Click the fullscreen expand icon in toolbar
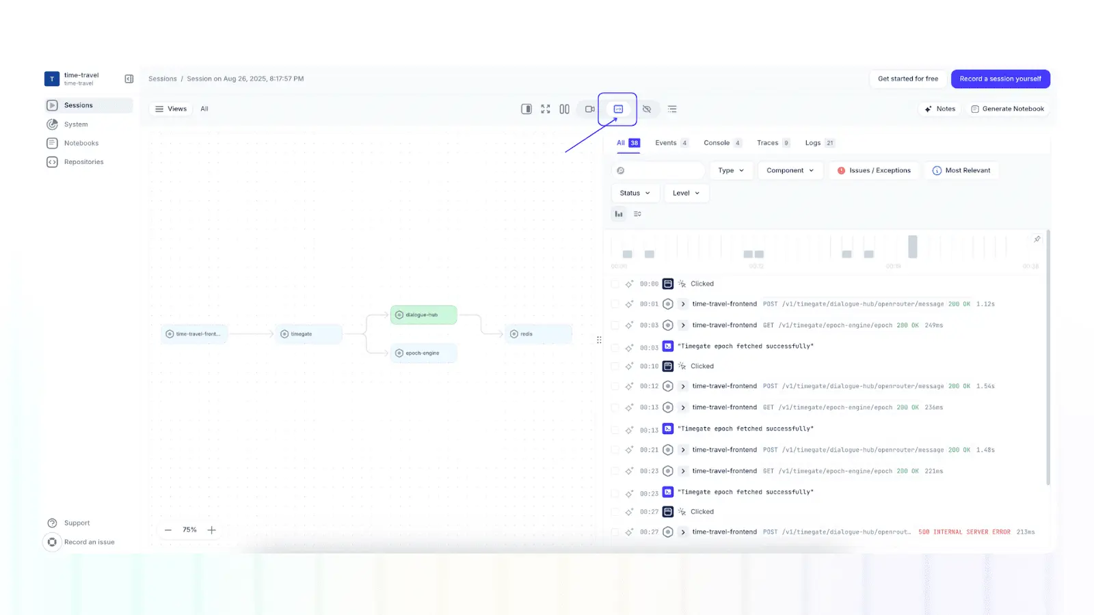This screenshot has width=1094, height=615. pos(545,109)
